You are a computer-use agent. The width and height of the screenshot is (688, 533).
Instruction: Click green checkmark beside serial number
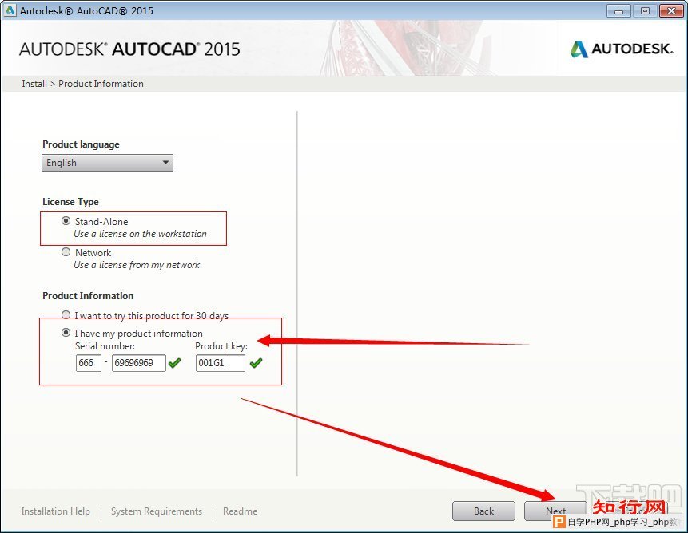coord(175,363)
